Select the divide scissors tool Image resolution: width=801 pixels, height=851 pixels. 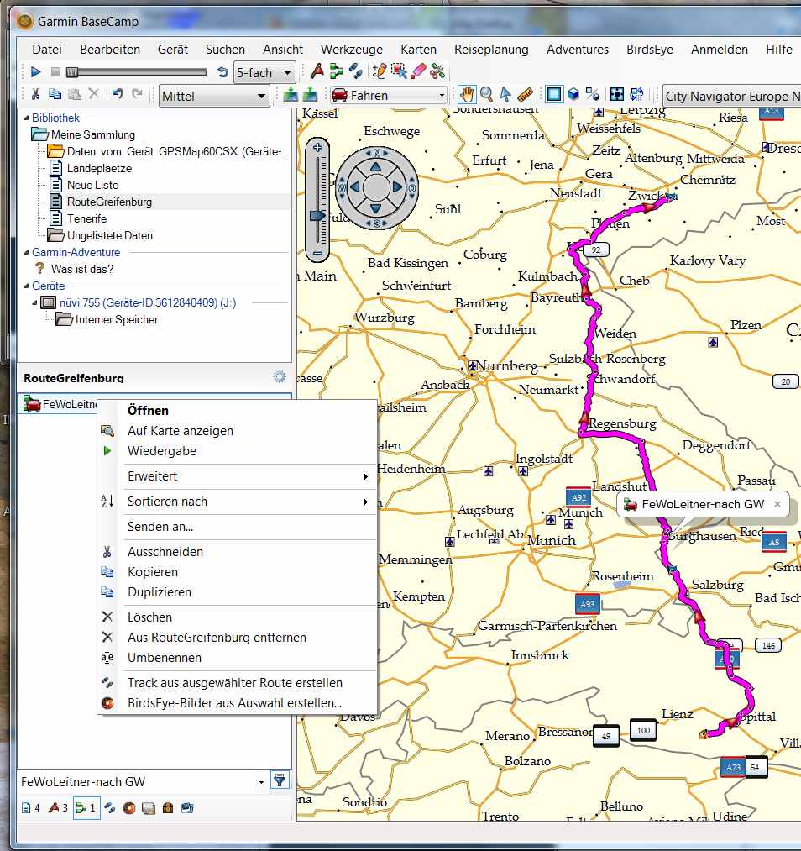[437, 71]
